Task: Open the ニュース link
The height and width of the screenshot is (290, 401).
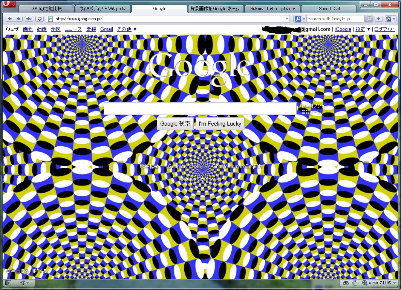Action: pos(73,29)
